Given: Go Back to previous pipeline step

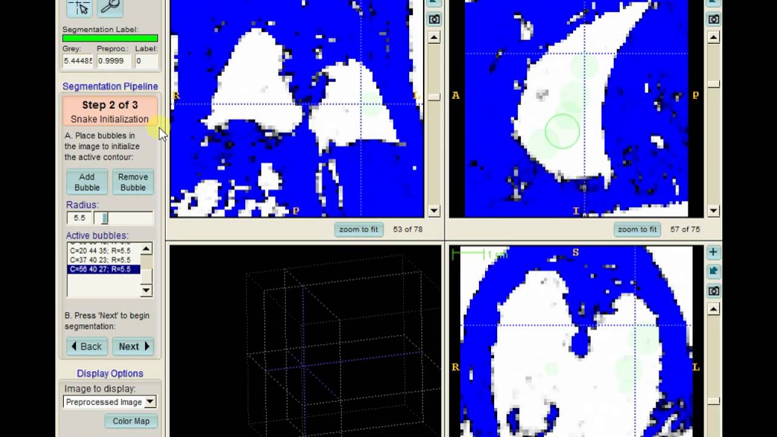Looking at the screenshot, I should 87,347.
